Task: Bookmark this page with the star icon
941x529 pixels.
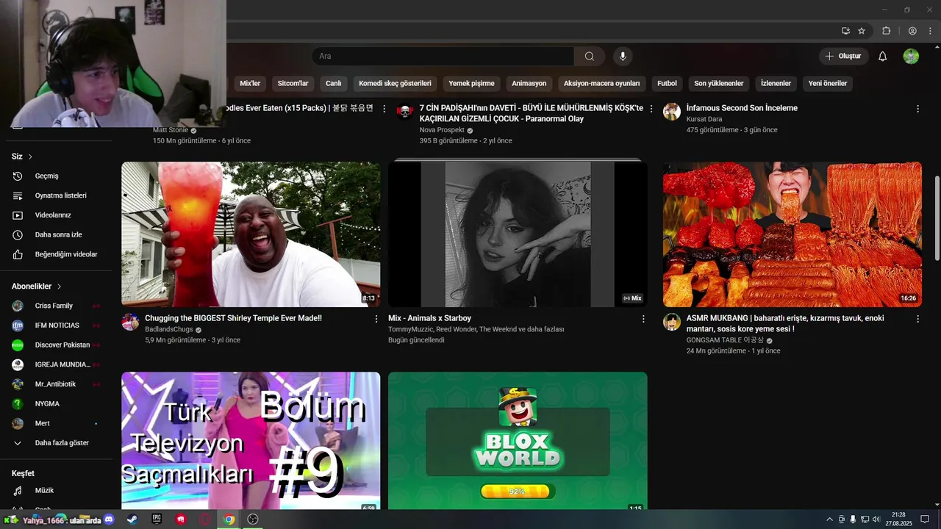Action: tap(862, 31)
